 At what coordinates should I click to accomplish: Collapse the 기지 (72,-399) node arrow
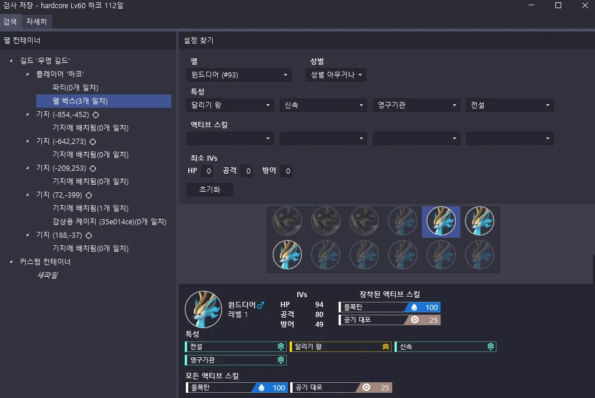coord(27,195)
